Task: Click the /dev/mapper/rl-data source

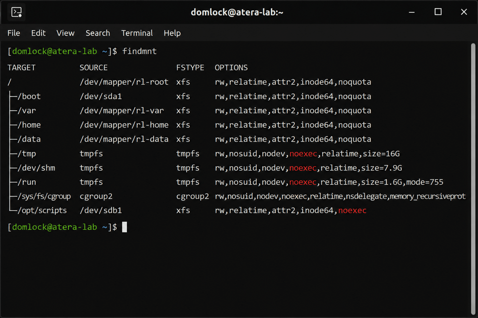Action: coord(124,139)
